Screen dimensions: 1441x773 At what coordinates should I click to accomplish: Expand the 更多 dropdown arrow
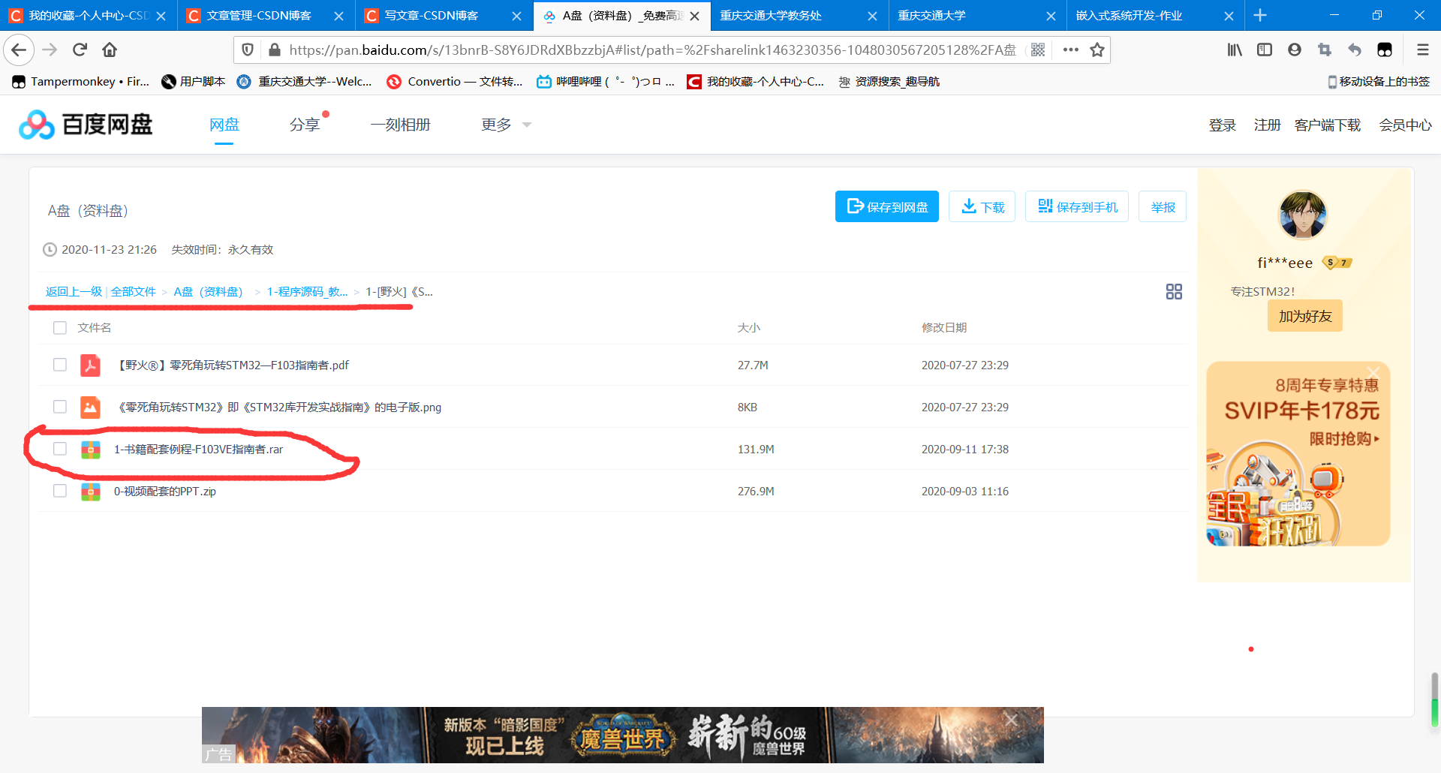coord(527,125)
